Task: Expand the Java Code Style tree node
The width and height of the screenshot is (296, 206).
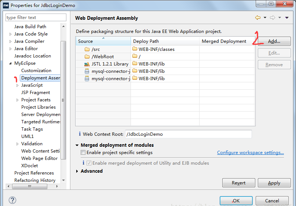Action: pos(10,34)
